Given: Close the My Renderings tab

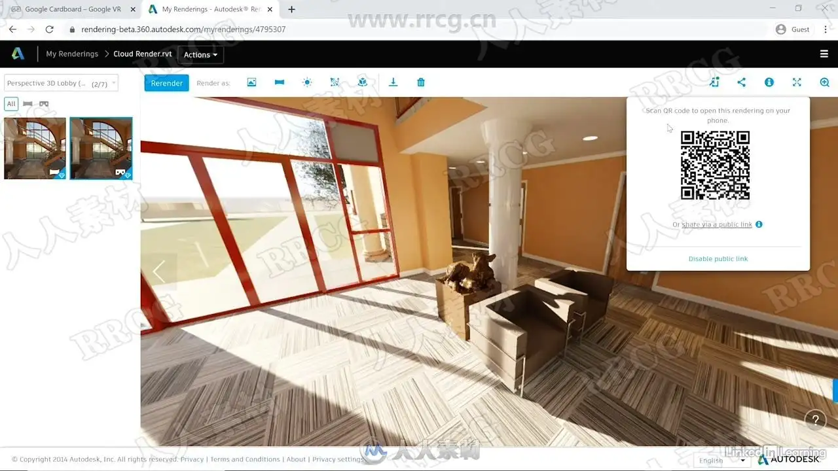Looking at the screenshot, I should pos(270,9).
